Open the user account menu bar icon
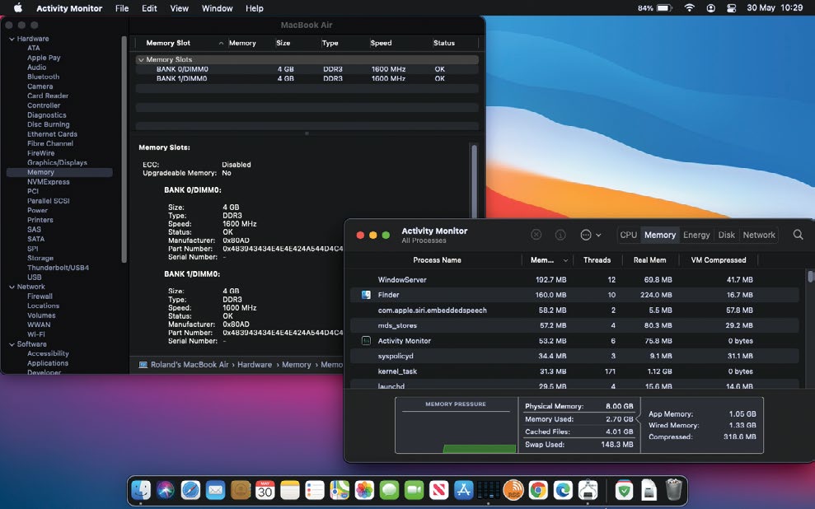The width and height of the screenshot is (815, 509). [x=710, y=7]
